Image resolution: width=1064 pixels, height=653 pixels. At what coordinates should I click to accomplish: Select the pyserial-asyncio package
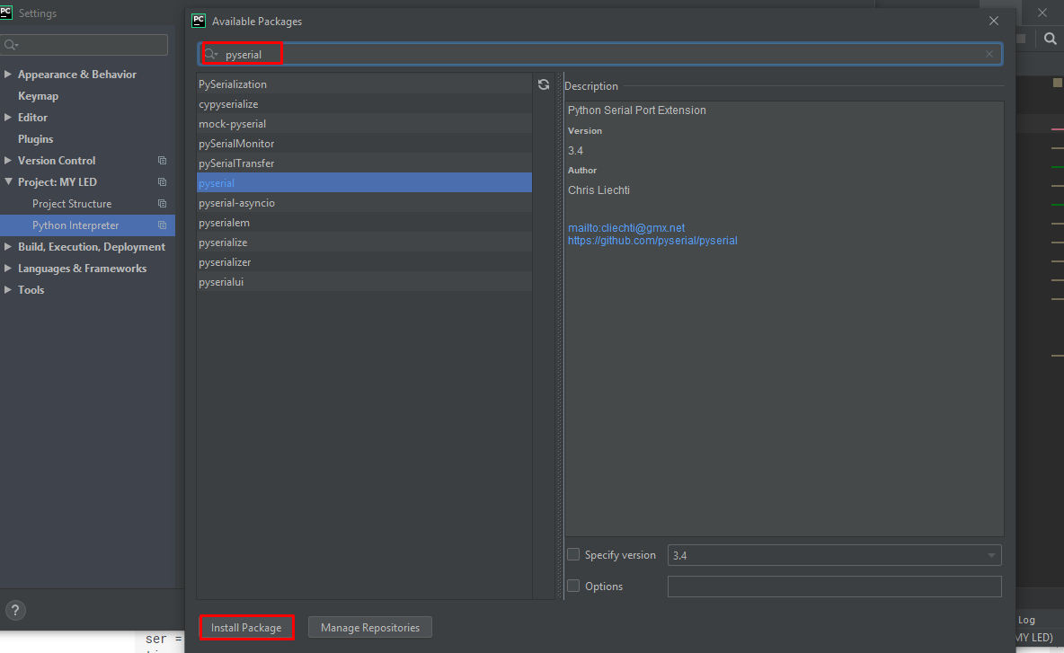click(x=364, y=203)
